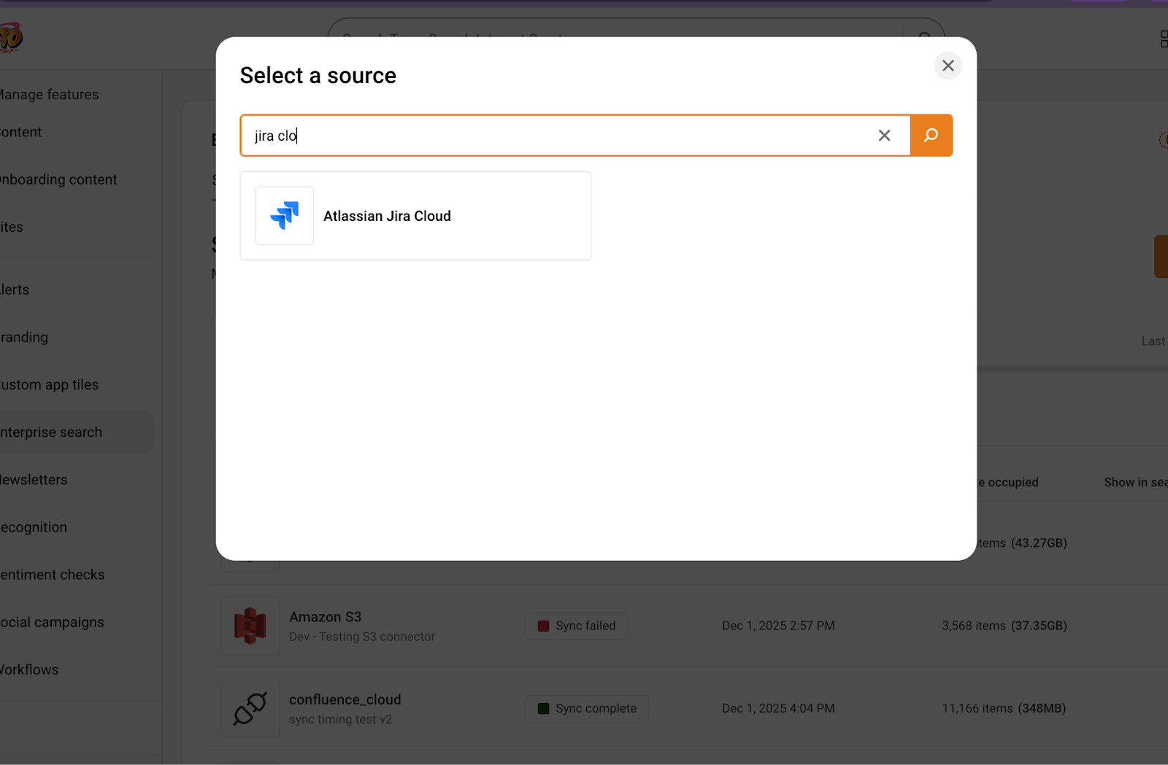This screenshot has width=1168, height=765.
Task: Open Custom app tiles settings
Action: 50,385
